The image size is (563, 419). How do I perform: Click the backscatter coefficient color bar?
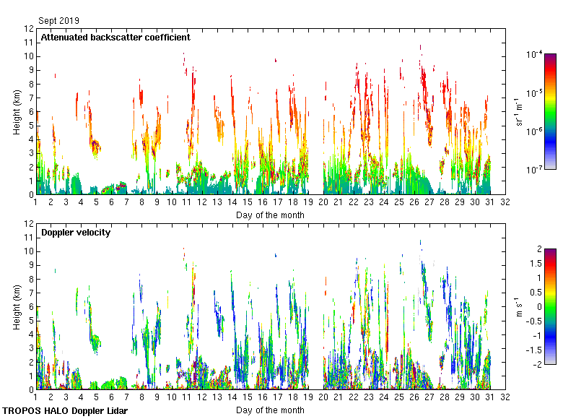point(550,112)
